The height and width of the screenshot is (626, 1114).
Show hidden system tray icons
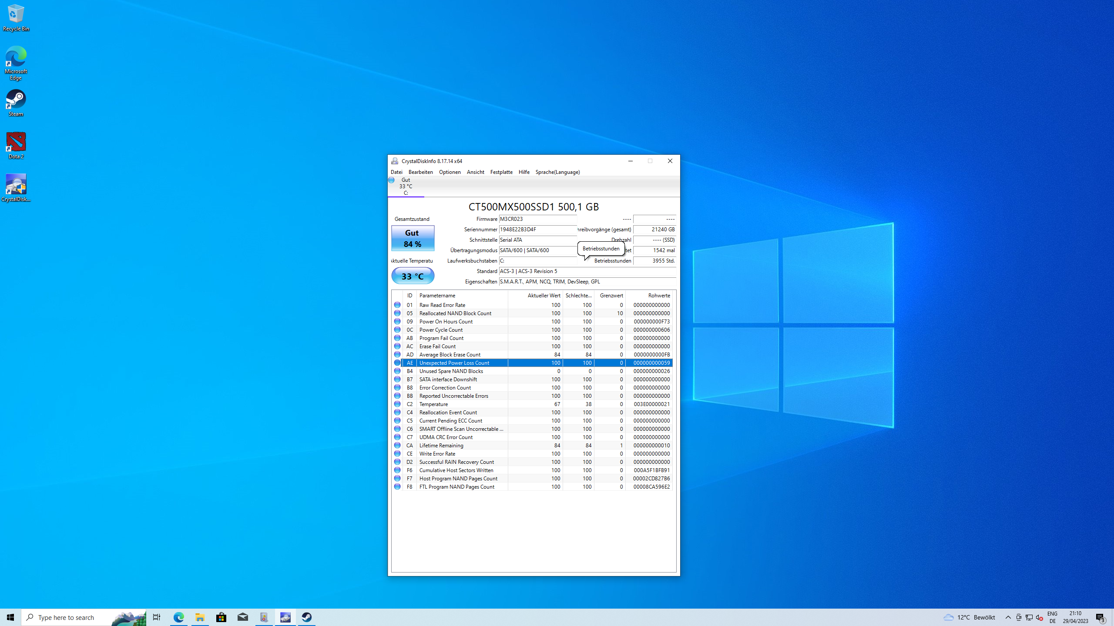pos(1008,617)
